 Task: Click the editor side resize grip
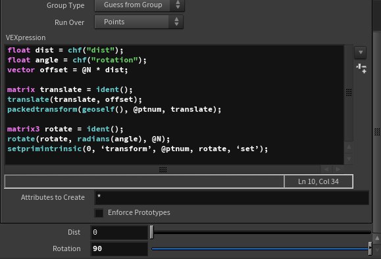tap(349, 92)
